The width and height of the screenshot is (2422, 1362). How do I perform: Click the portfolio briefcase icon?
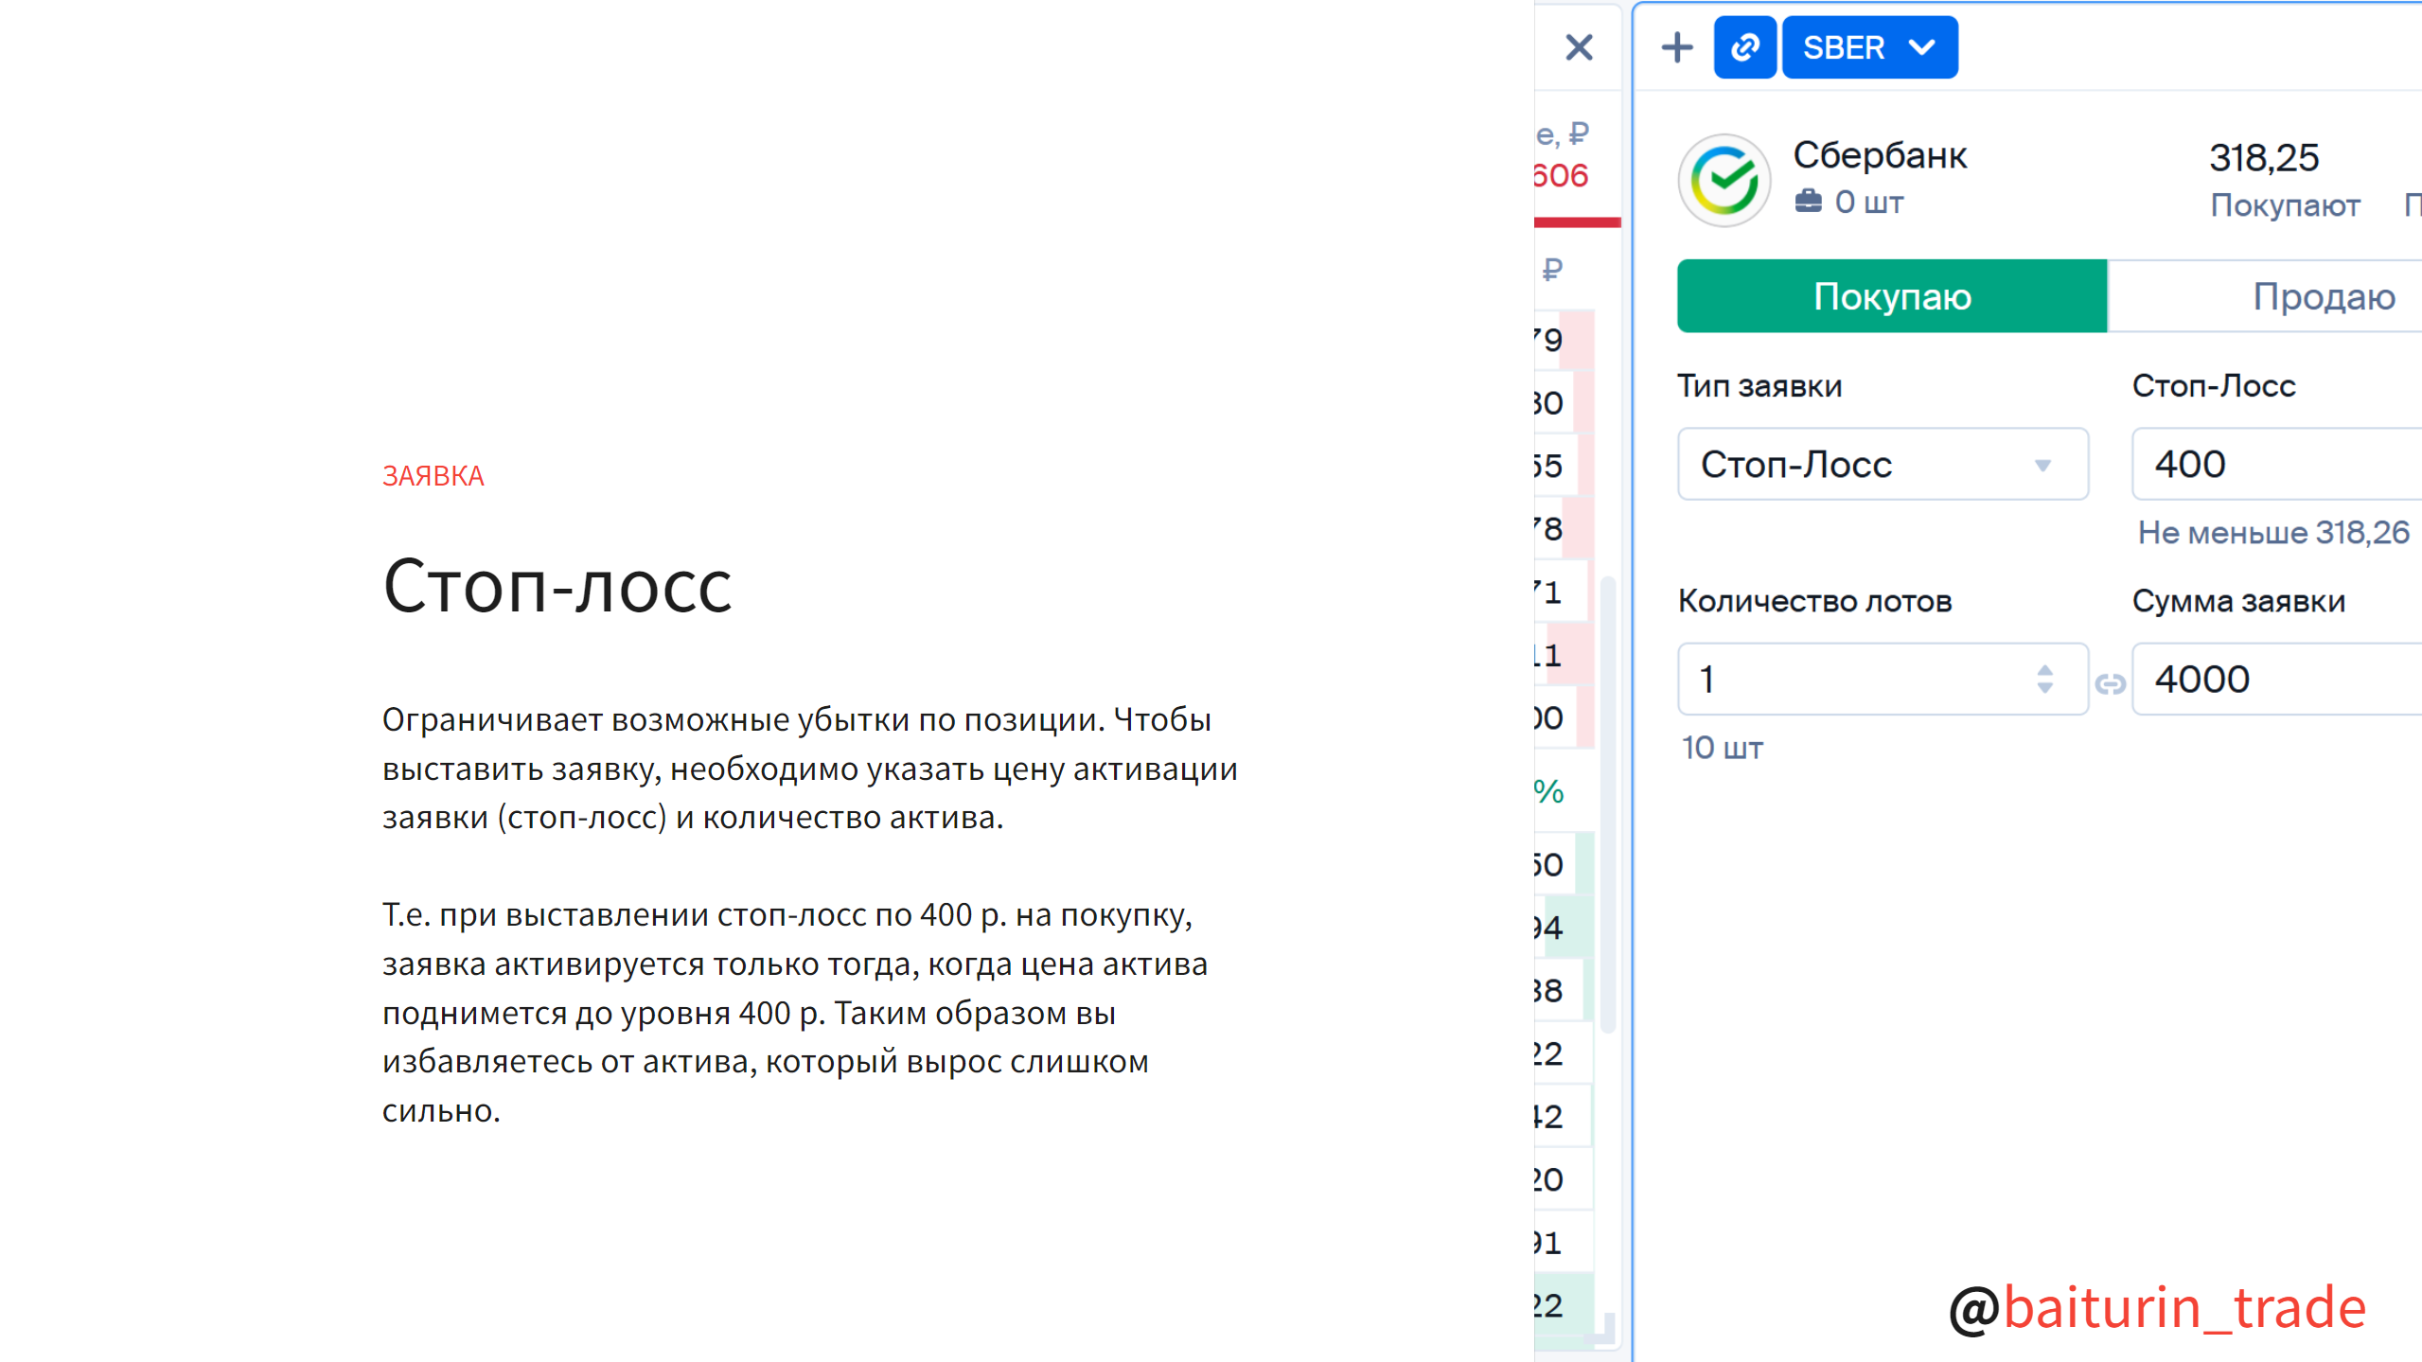[1808, 202]
